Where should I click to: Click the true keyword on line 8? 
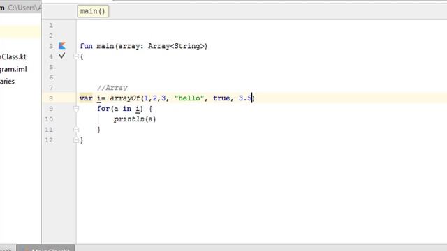point(221,98)
